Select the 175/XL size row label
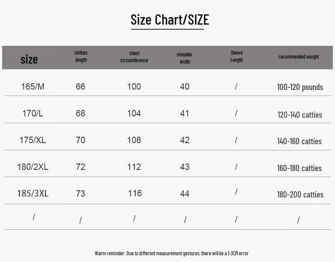 33,140
